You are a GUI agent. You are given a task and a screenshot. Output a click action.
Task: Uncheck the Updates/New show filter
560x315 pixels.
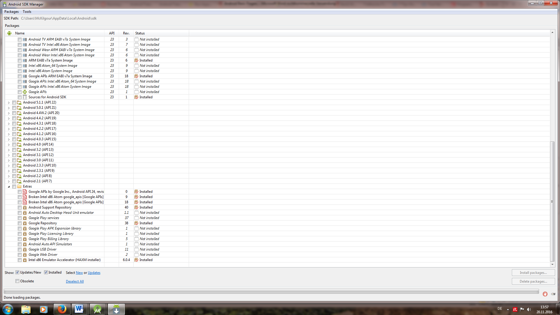pyautogui.click(x=17, y=272)
